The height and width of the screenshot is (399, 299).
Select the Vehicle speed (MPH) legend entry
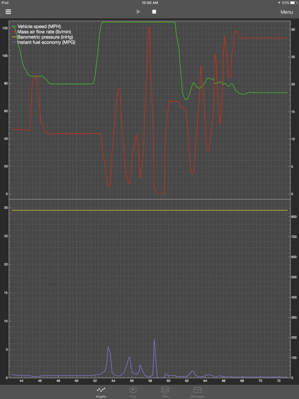pyautogui.click(x=36, y=26)
